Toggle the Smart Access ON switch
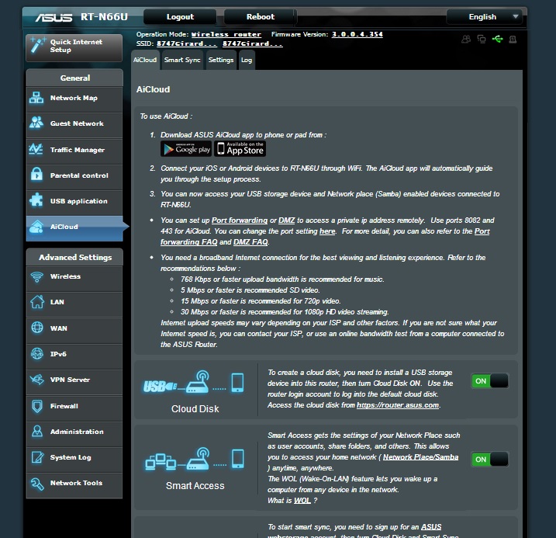556x538 pixels. click(489, 460)
